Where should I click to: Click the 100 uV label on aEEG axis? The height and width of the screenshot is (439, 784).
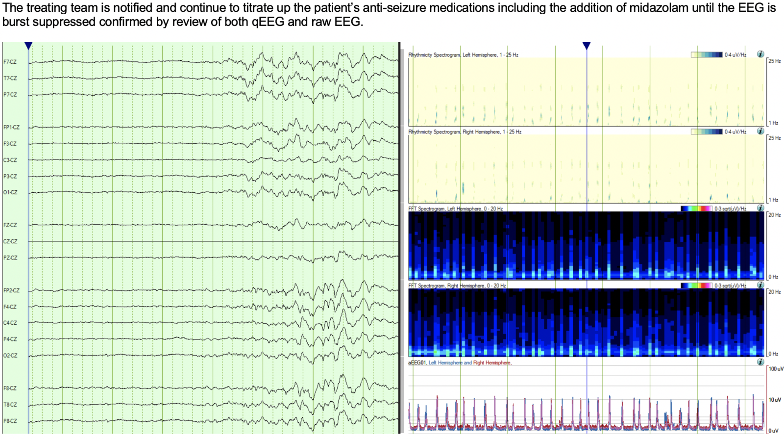click(776, 369)
